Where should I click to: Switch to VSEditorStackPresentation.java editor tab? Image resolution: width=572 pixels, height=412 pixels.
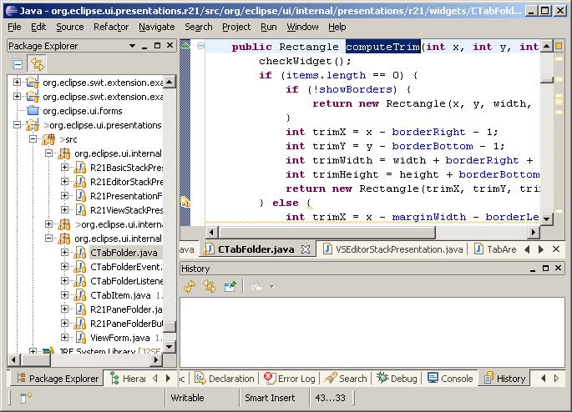point(393,249)
